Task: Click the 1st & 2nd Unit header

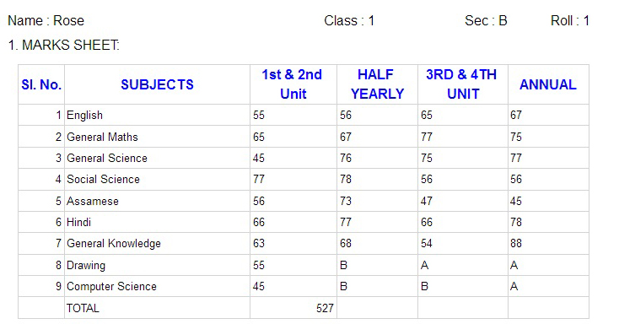Action: 293,84
